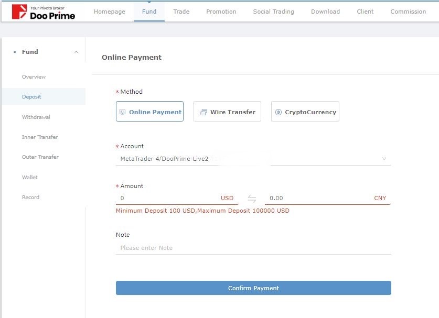This screenshot has width=439, height=318.
Task: Focus the USD amount field
Action: tap(177, 198)
